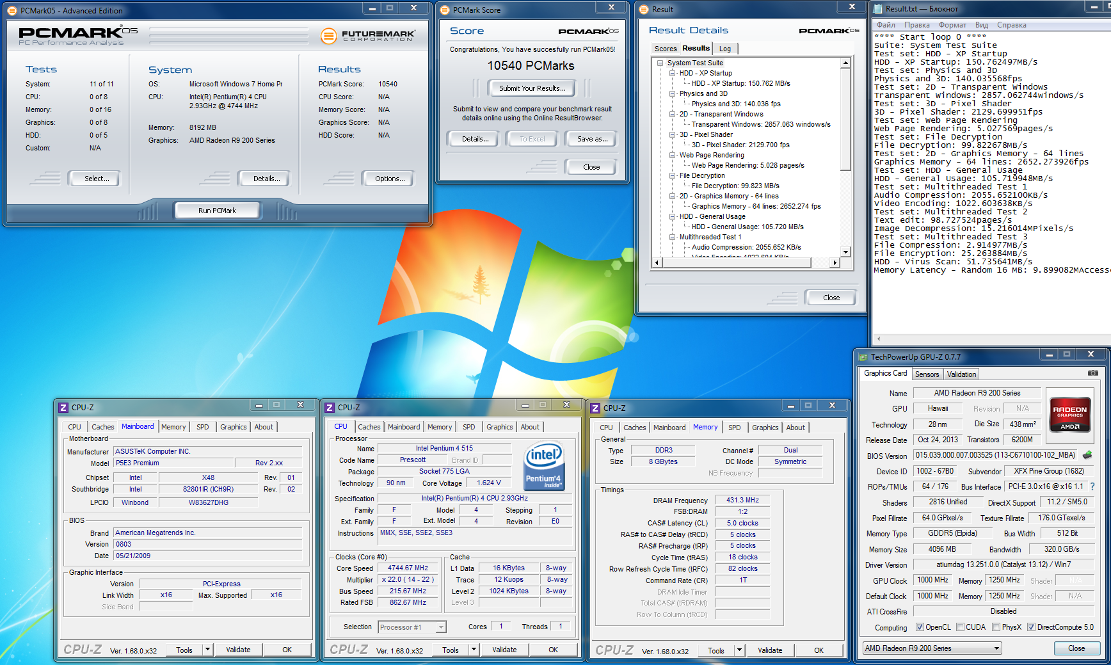Switch to the Scores tab in Result window
Screen dimensions: 1111x665
tap(665, 49)
